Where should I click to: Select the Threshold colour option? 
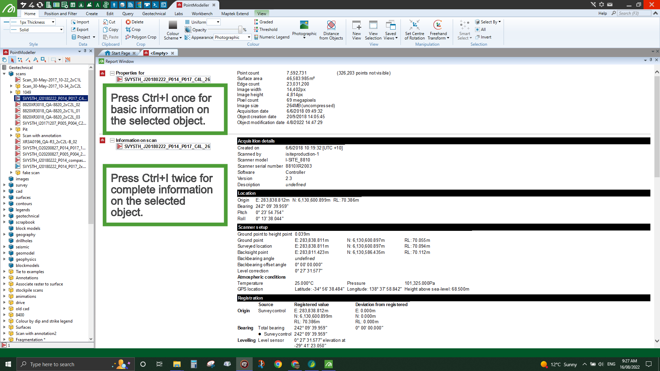point(265,30)
